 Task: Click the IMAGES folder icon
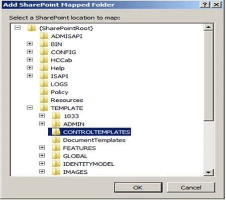pyautogui.click(x=56, y=172)
